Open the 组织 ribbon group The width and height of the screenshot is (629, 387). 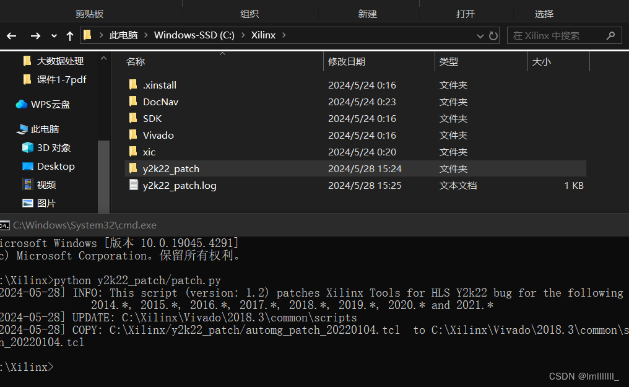click(x=249, y=14)
